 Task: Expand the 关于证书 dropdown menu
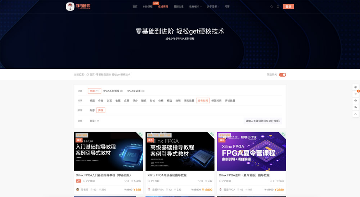213,6
